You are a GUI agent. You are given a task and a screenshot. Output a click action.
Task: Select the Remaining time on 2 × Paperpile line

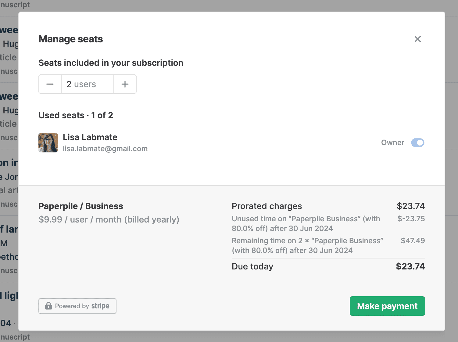[x=307, y=245]
